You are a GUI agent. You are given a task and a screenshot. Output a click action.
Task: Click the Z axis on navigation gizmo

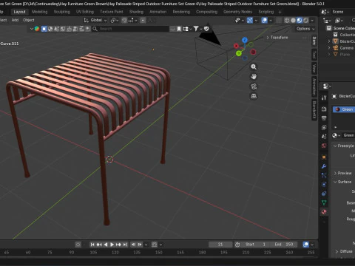pyautogui.click(x=244, y=40)
